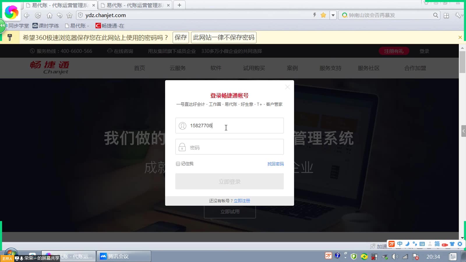Viewport: 466px width, 262px height.
Task: Open the 合作加盟 menu item
Action: [x=415, y=68]
